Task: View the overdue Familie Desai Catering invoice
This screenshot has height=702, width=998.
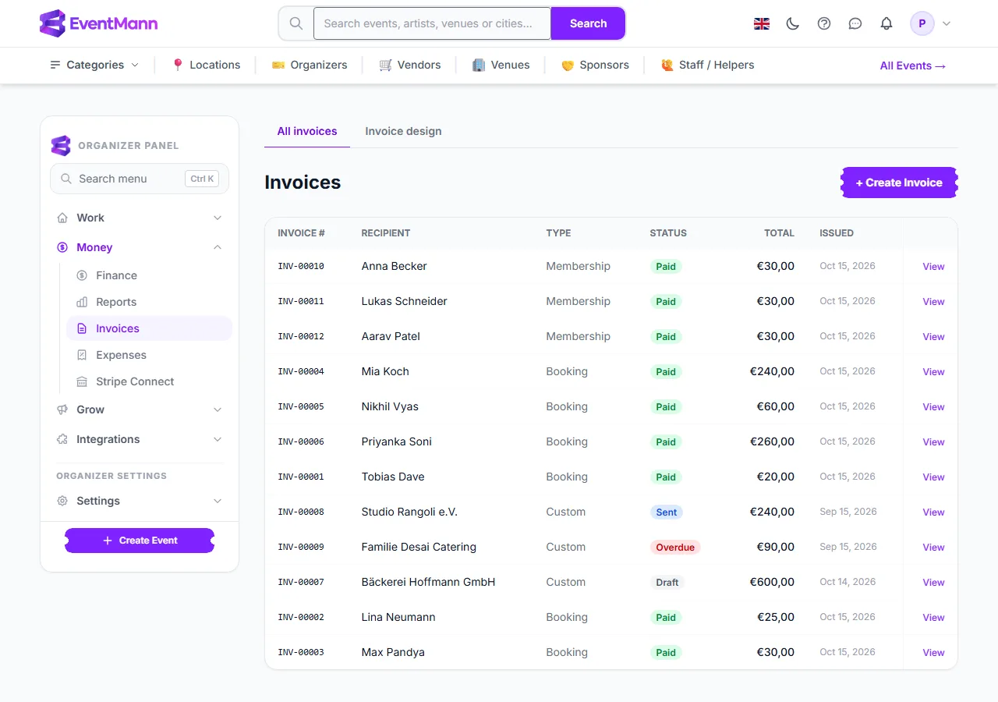Action: click(933, 548)
